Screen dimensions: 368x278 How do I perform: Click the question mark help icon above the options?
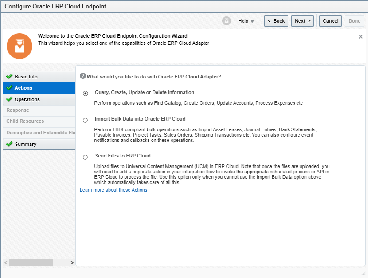tap(83, 76)
